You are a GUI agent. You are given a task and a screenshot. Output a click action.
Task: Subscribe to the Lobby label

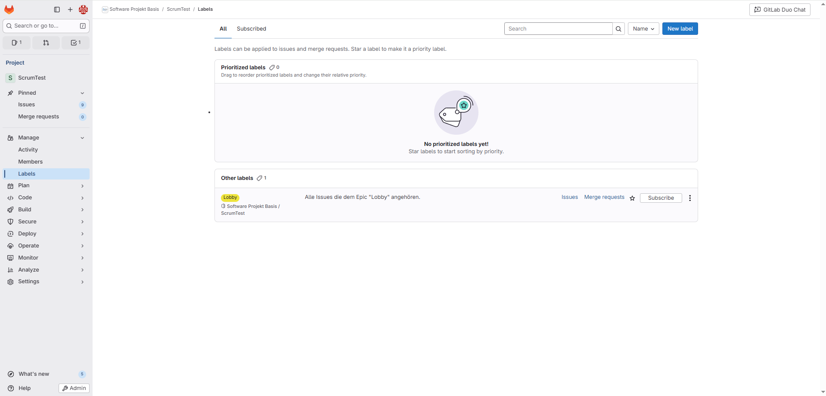[661, 198]
